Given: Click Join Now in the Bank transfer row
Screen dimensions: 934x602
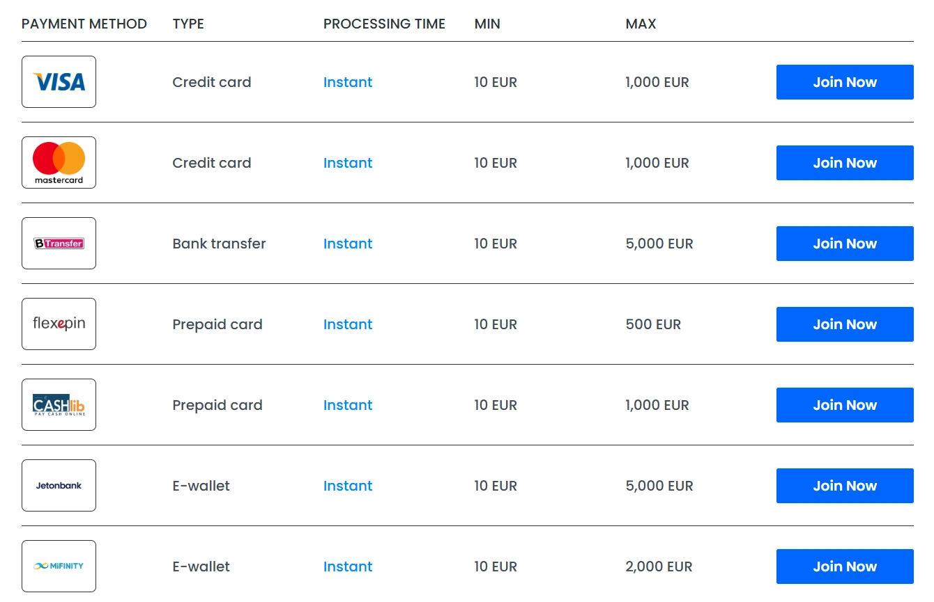Looking at the screenshot, I should pyautogui.click(x=845, y=244).
